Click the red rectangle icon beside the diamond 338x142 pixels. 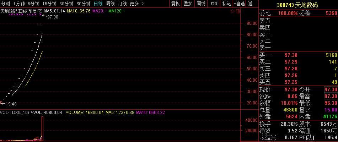coord(237,11)
